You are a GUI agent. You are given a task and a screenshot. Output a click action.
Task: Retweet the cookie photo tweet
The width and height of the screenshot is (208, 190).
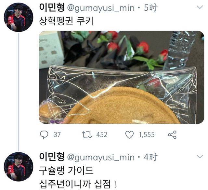(x=87, y=135)
